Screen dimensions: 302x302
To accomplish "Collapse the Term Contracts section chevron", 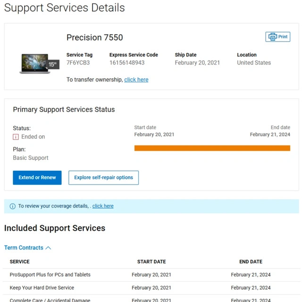I will coord(48,248).
